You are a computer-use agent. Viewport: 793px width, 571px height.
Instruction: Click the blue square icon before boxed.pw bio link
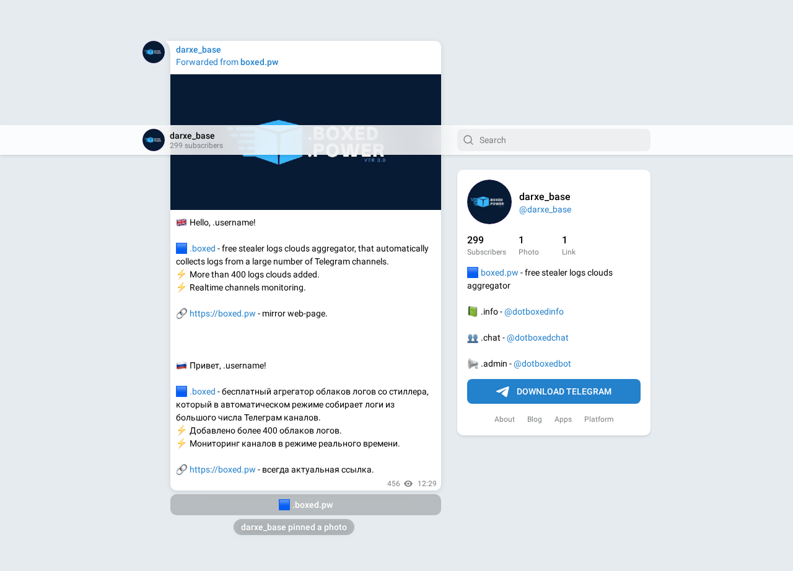coord(473,272)
